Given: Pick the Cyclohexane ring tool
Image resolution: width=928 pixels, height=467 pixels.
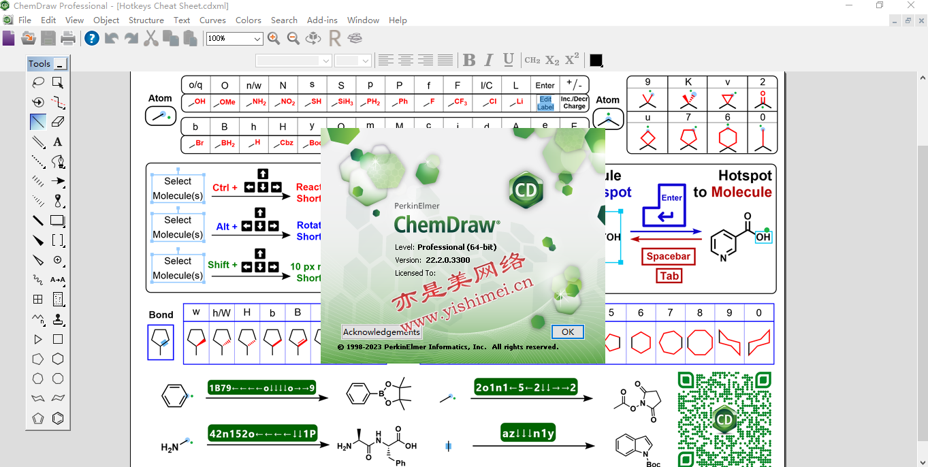Looking at the screenshot, I should tap(58, 359).
